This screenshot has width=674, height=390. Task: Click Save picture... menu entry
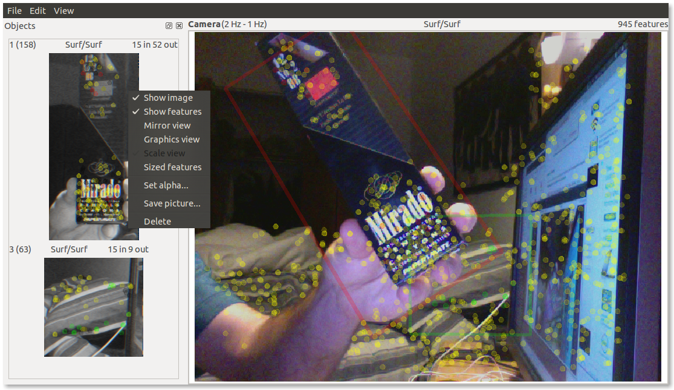pos(172,203)
